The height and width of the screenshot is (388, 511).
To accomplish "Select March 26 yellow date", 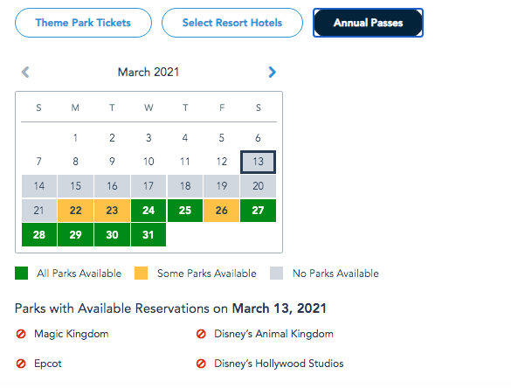I will 222,211.
